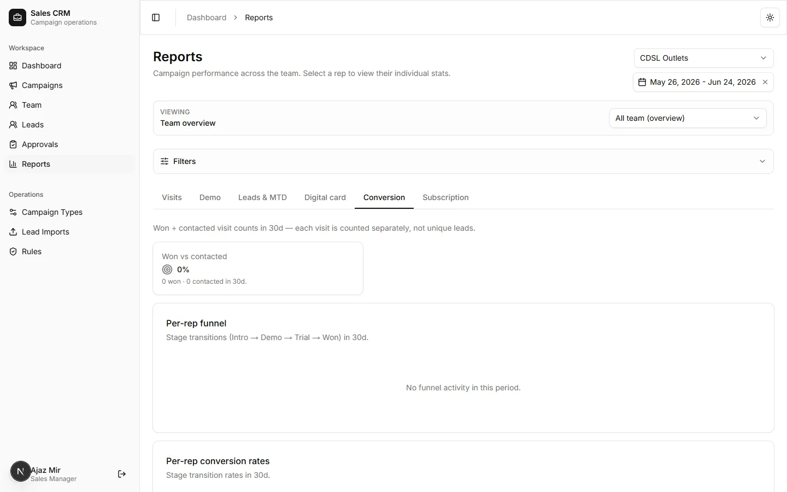Switch to the Visits tab
Image resolution: width=787 pixels, height=492 pixels.
click(x=172, y=197)
